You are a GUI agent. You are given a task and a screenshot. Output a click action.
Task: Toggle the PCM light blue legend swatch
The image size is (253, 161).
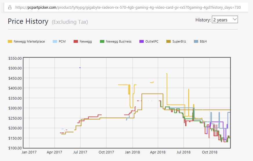pos(55,41)
